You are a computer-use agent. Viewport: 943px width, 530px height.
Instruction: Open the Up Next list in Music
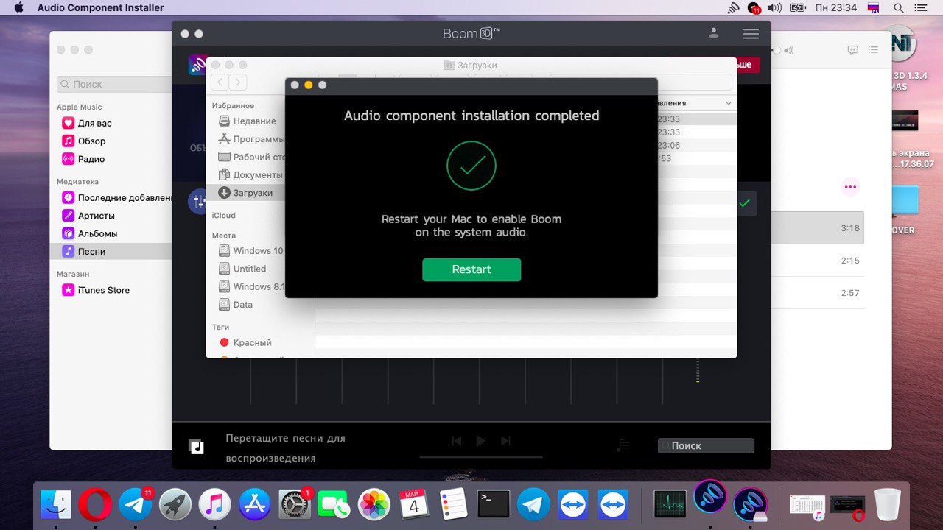click(873, 50)
